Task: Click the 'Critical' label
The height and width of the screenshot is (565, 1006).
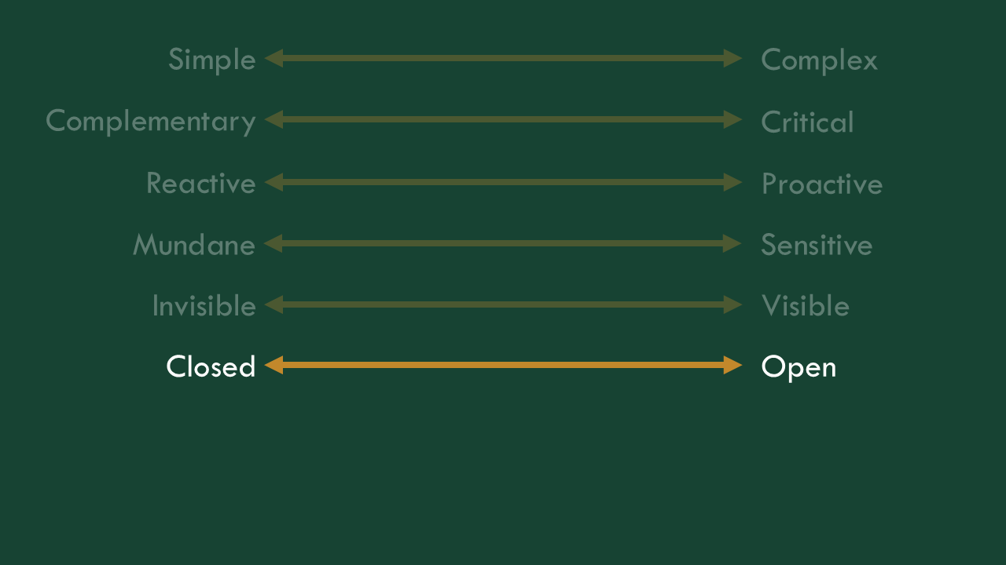Action: click(x=807, y=122)
